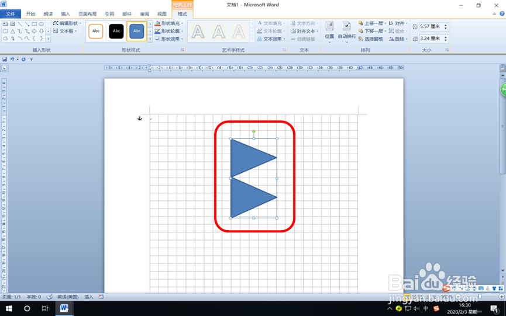Open Shape Fill (形状填充) dropdown
The height and width of the screenshot is (316, 506).
point(169,23)
